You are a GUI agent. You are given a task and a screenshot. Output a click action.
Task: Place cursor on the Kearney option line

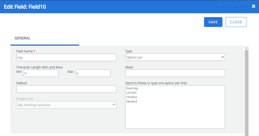132,88
